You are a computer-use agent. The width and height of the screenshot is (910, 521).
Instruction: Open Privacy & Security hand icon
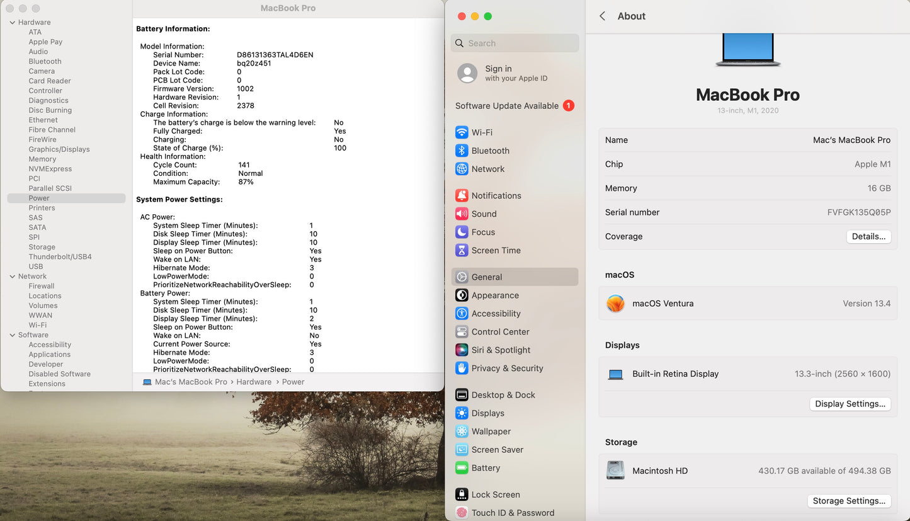click(462, 369)
